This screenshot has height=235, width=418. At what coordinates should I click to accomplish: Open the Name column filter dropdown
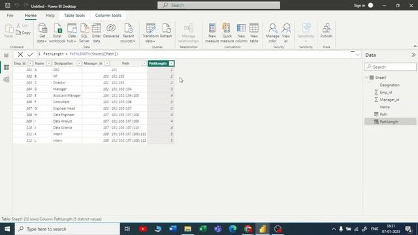tap(49, 63)
